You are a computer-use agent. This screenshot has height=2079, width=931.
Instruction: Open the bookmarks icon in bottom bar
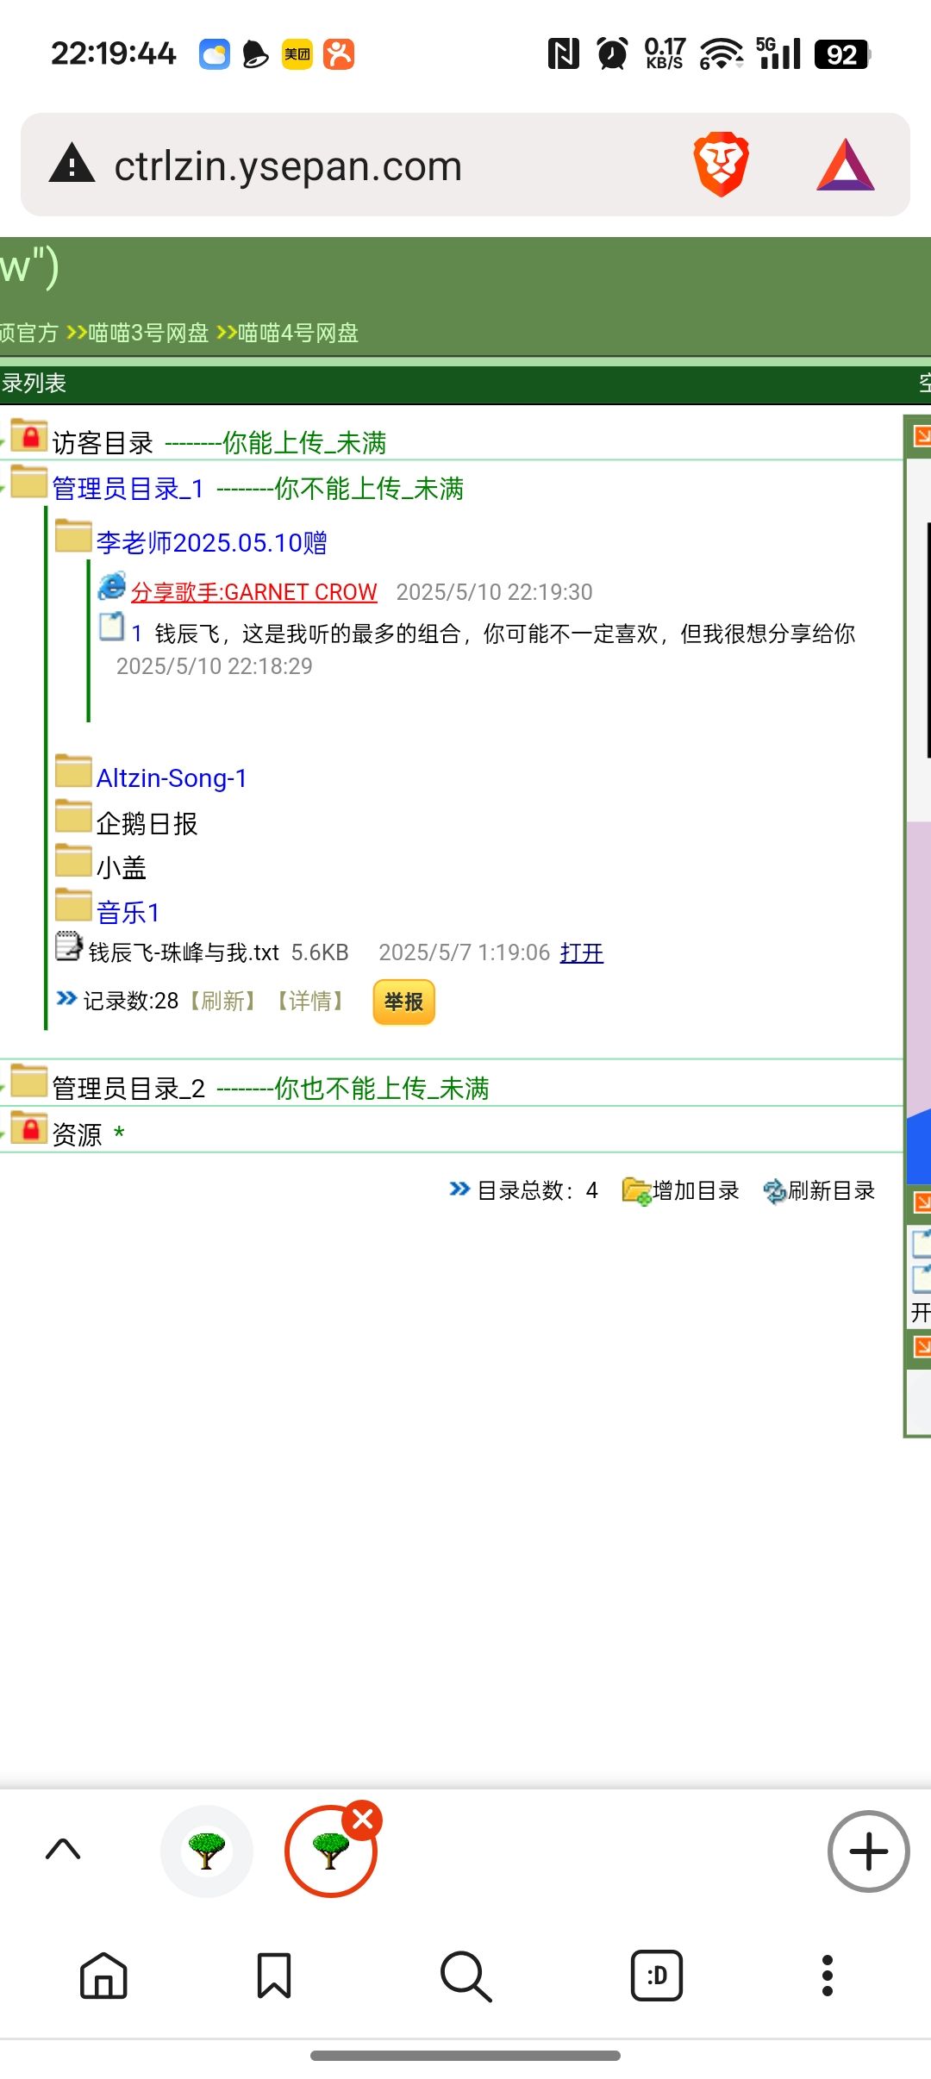[274, 1975]
